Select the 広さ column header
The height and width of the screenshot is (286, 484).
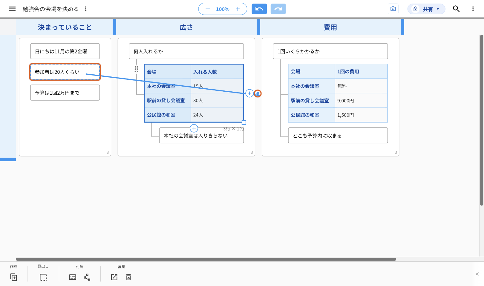(x=186, y=27)
